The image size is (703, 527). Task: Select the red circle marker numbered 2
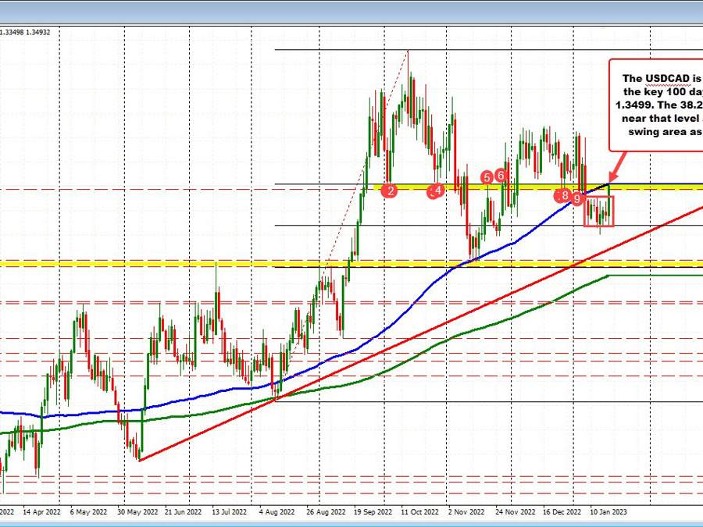(390, 189)
